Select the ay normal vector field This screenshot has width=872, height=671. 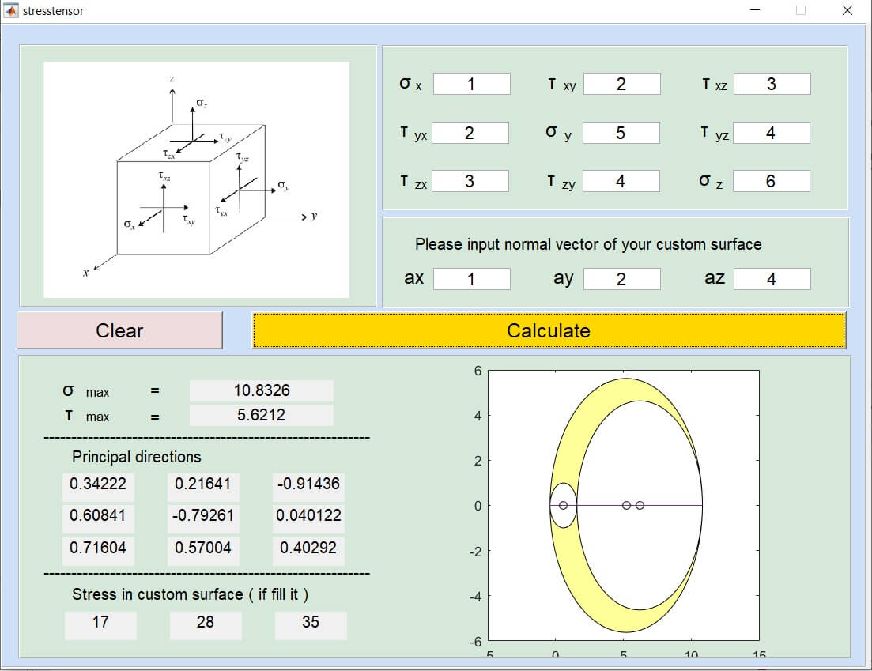[x=621, y=279]
